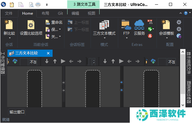Switch to the 布局 ribbon tab
Viewport: 192px width, 123px height.
(x=45, y=13)
